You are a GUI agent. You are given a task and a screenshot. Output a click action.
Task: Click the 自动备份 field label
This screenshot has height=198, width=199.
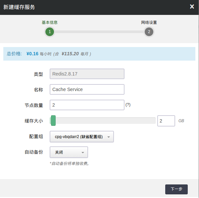click(x=34, y=152)
